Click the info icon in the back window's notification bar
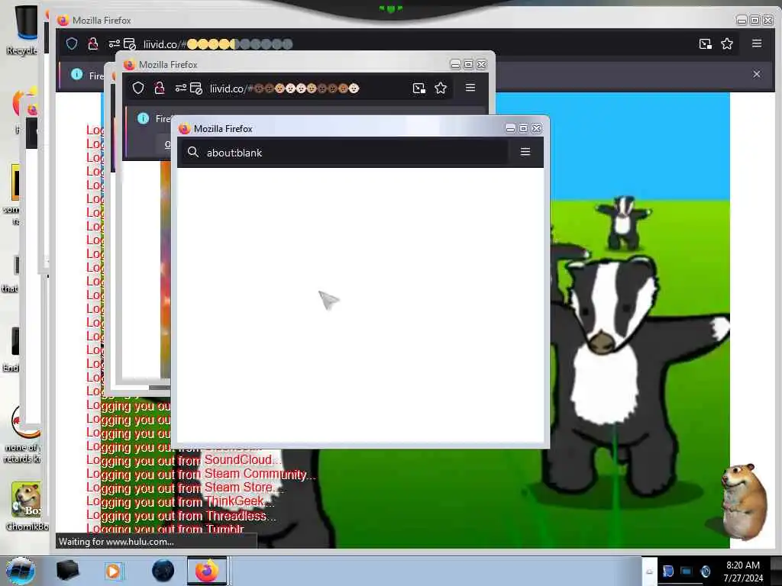Viewport: 782px width, 586px height. point(77,74)
